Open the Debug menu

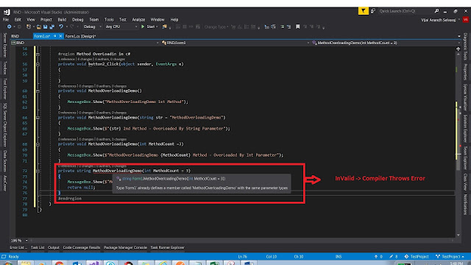[x=77, y=20]
